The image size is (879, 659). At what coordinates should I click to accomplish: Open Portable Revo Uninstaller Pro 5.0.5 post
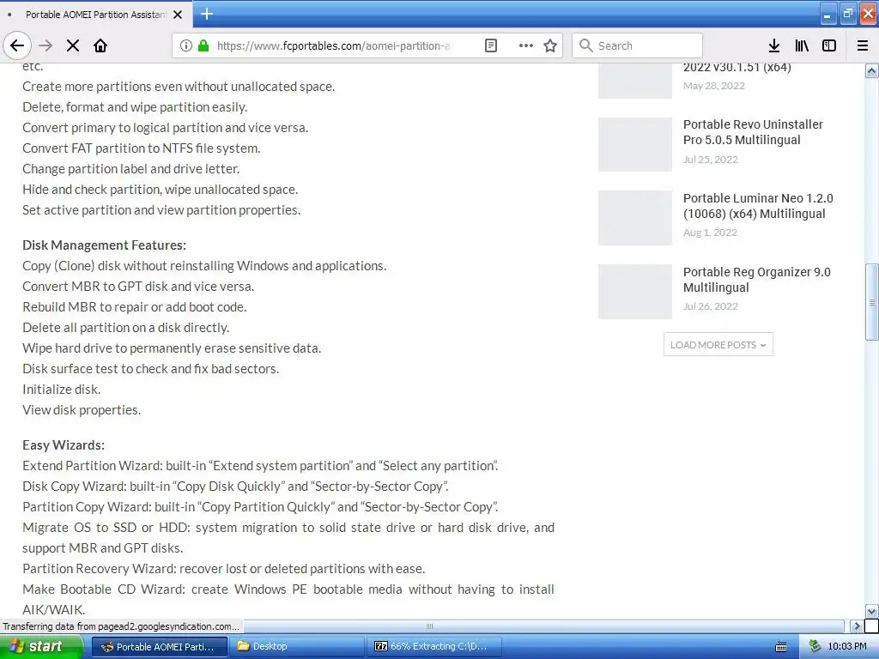[753, 132]
